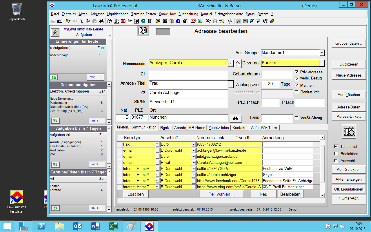Viewport: 371px width, 232px height.
Task: Enable the VorSt-Abzug checkbox
Action: click(297, 118)
